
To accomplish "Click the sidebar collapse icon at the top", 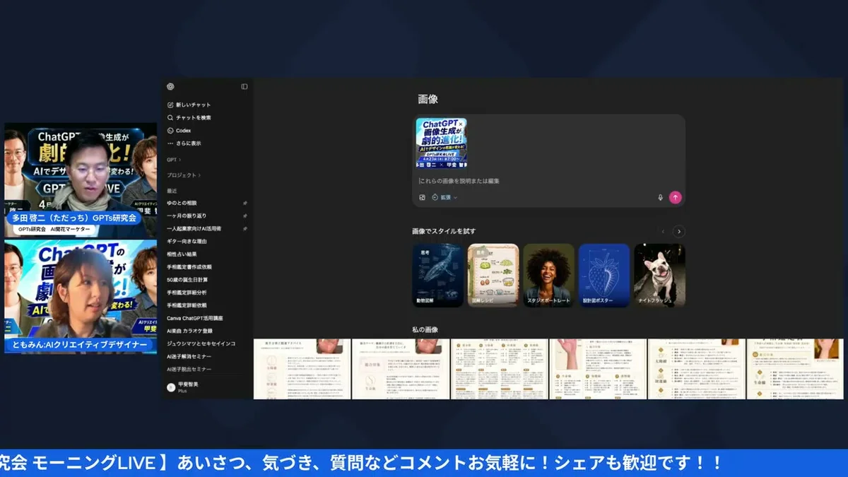I will coord(243,86).
